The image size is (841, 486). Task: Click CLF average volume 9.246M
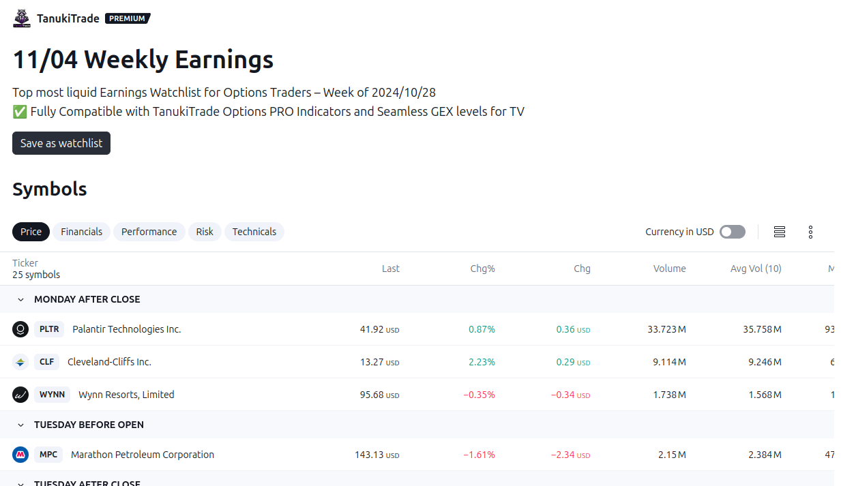765,362
